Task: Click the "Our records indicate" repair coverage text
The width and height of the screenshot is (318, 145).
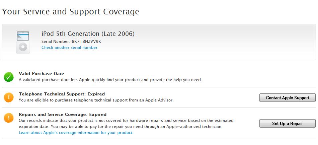Action: pos(126,121)
